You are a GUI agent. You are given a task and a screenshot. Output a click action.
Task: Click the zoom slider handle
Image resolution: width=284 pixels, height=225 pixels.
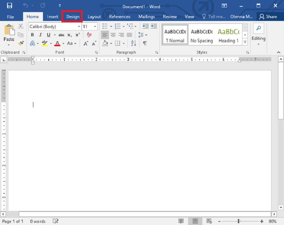(x=238, y=221)
